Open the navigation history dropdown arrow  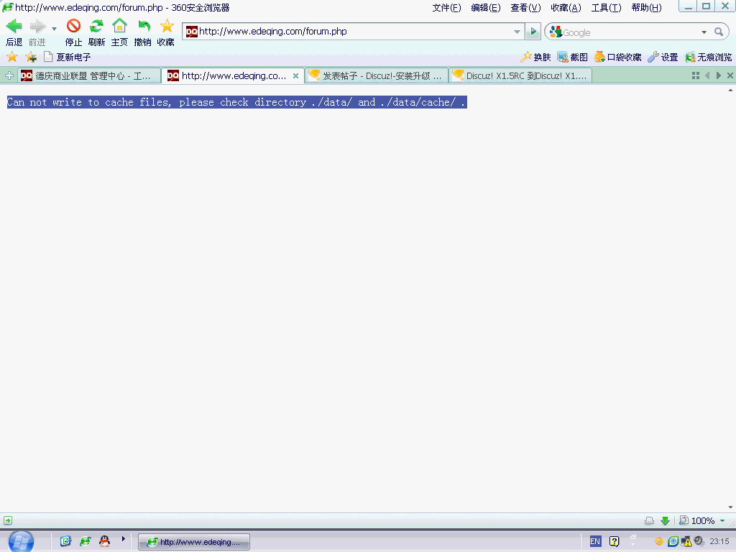point(55,29)
